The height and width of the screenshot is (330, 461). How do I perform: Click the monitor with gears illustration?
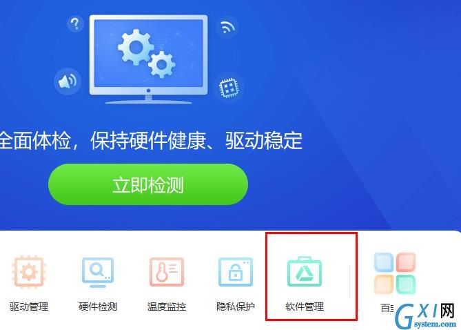pos(148,59)
